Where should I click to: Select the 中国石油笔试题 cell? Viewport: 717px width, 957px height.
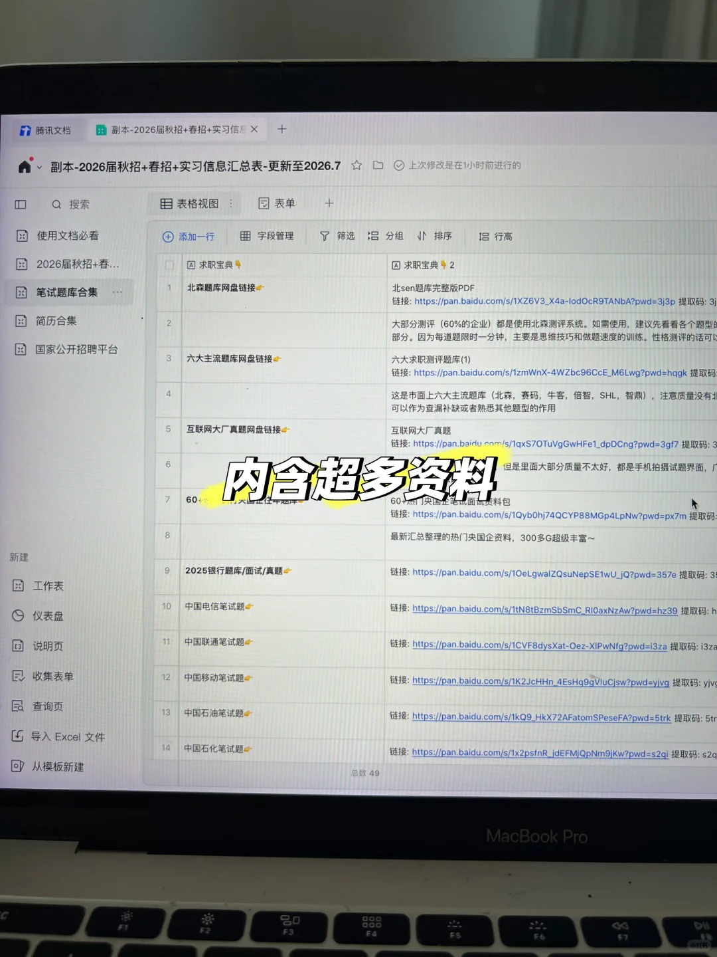283,720
